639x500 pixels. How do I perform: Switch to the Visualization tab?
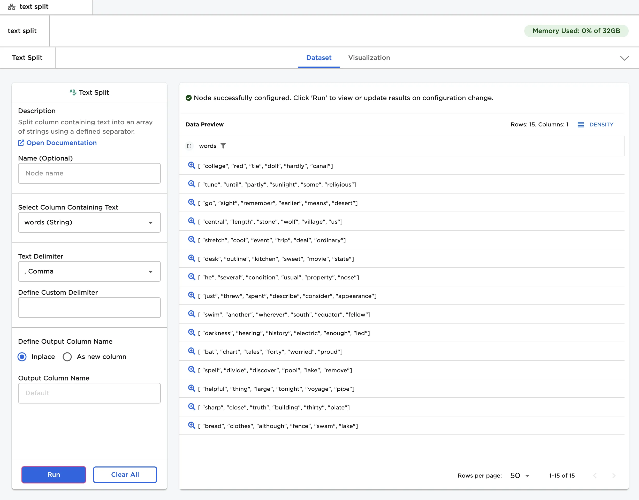pos(369,58)
